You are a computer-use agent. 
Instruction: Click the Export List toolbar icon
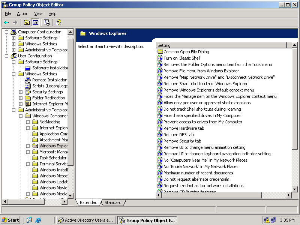point(46,22)
